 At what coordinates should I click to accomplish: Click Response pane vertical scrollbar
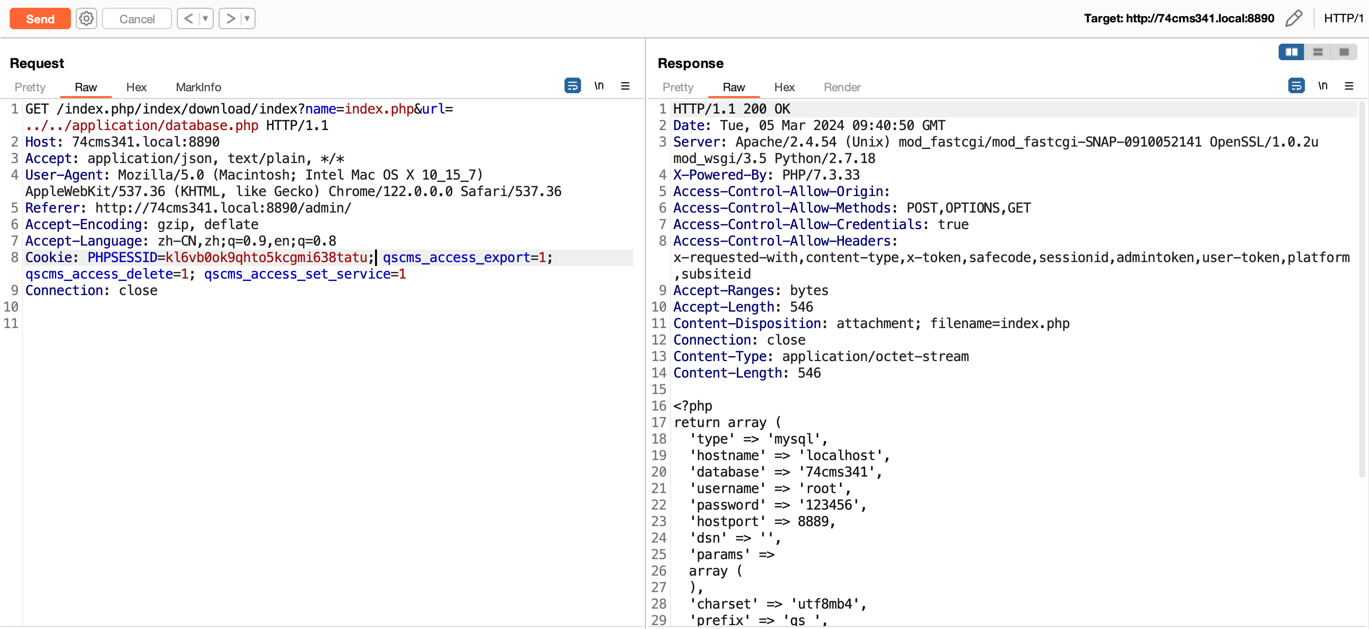click(1362, 289)
